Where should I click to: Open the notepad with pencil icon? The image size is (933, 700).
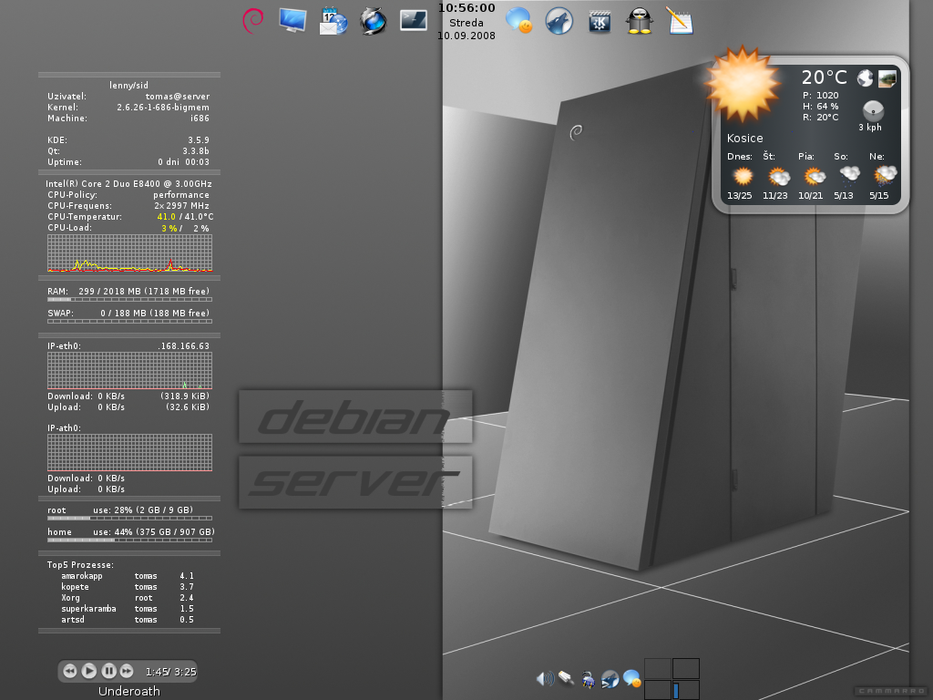[680, 21]
